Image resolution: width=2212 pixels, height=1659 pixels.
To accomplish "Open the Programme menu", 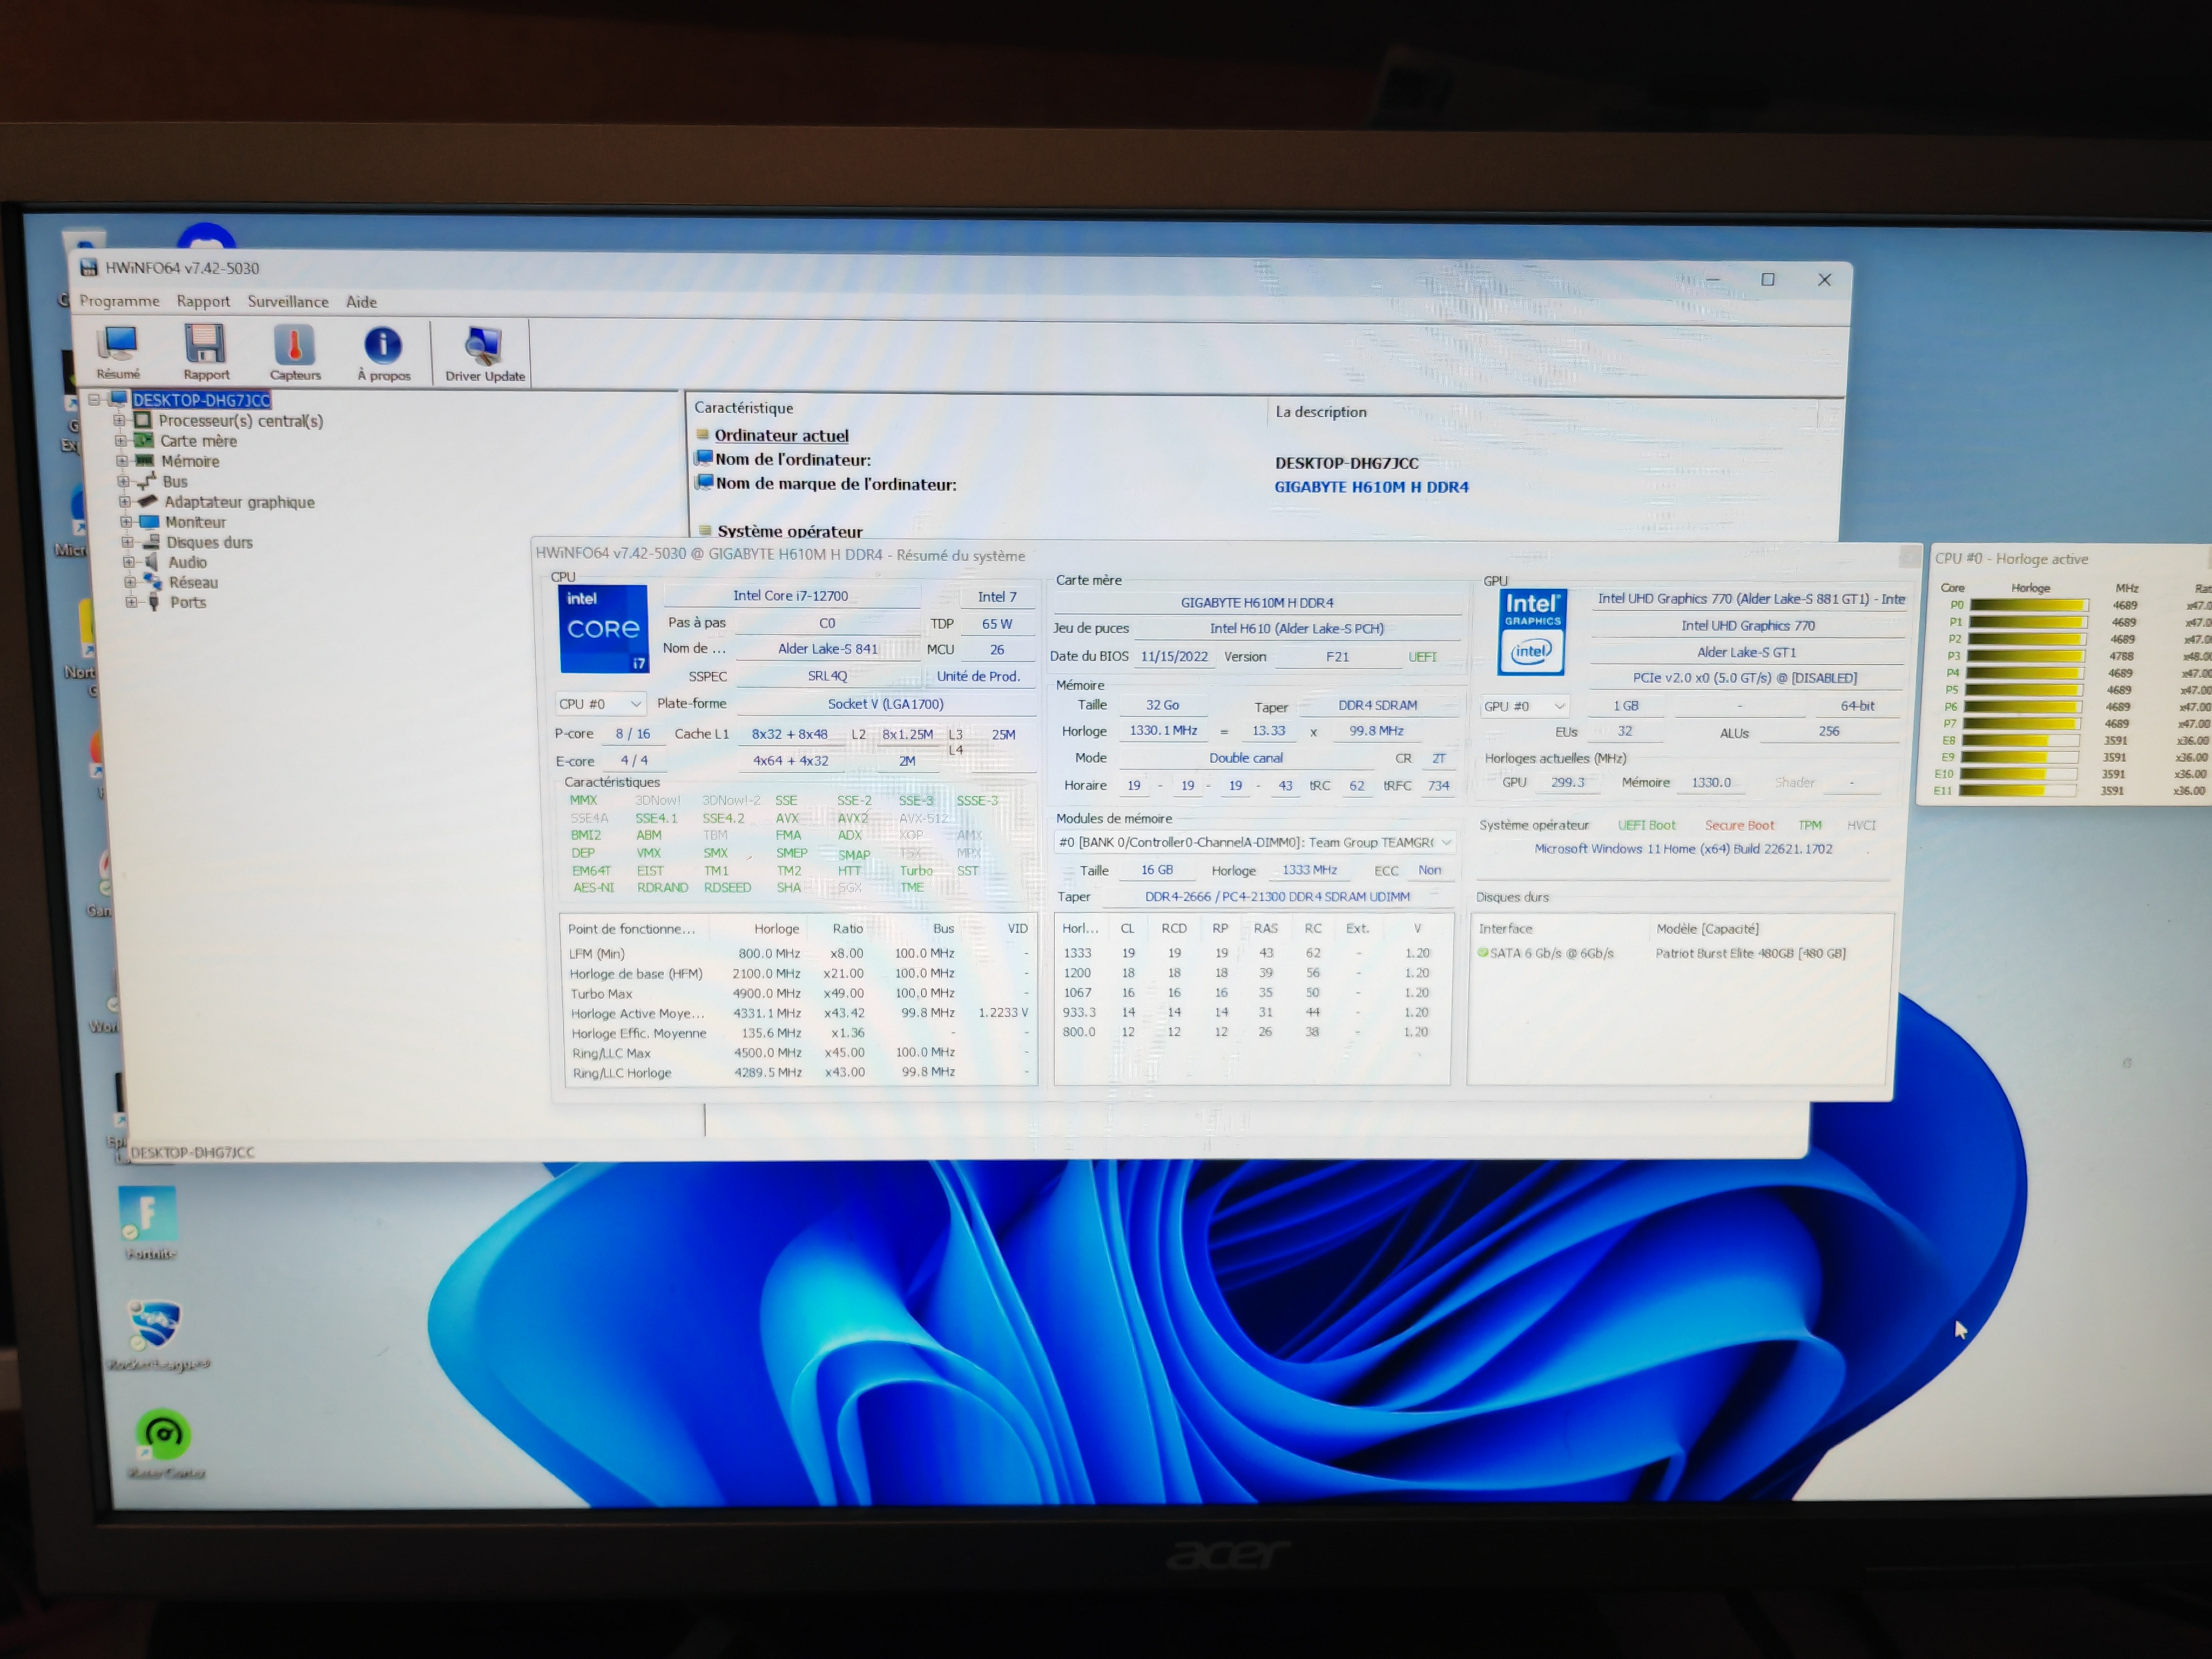I will coord(119,301).
